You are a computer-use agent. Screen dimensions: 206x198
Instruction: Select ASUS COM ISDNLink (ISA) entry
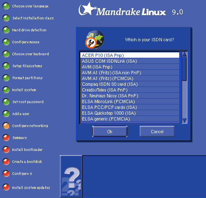coord(130,61)
